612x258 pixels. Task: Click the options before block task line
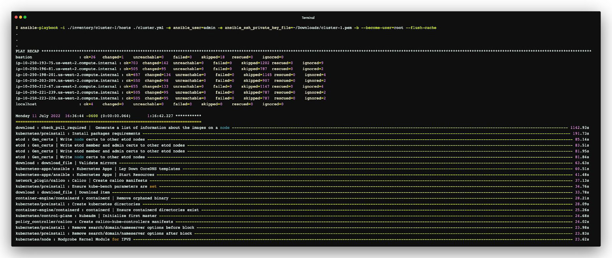coord(302,227)
